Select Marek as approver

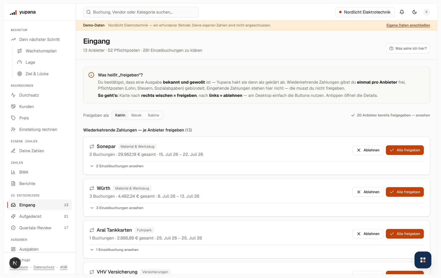pos(136,115)
